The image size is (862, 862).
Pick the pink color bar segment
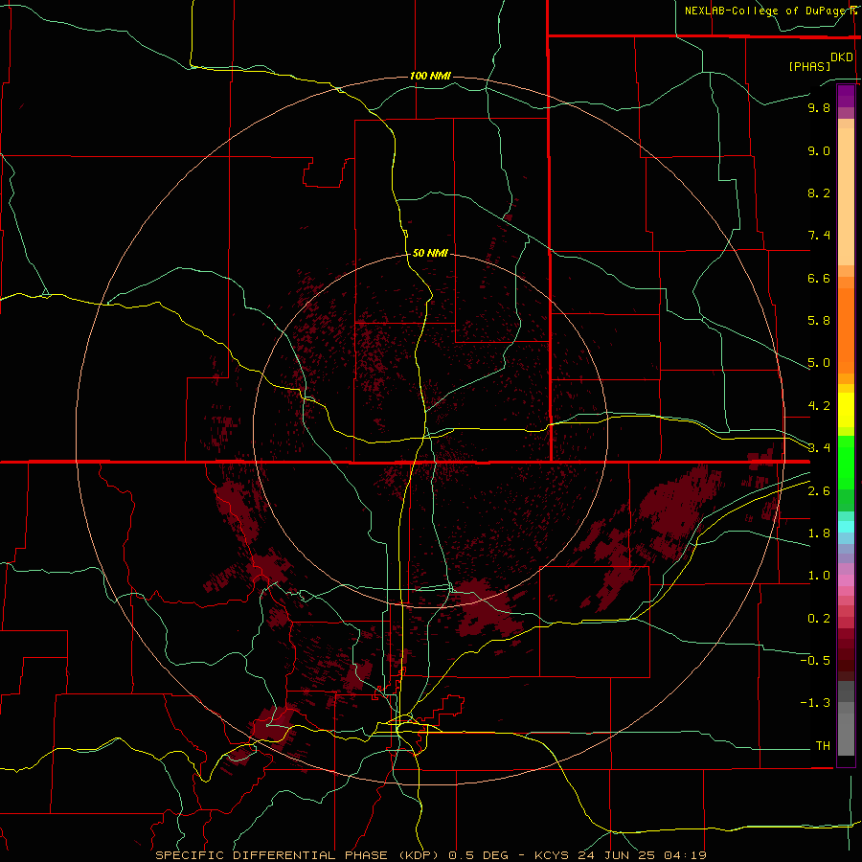coord(846,580)
